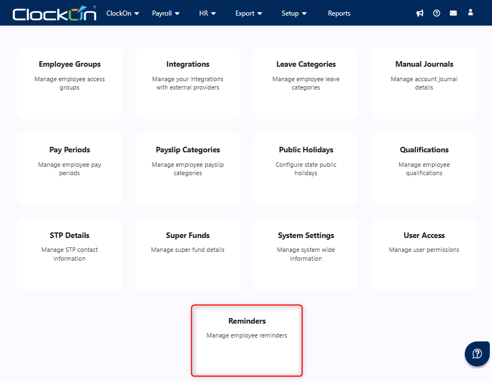
Task: Open the help question mark icon in the navbar
Action: [436, 13]
